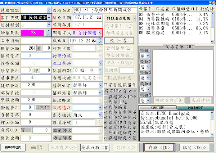Select the 案件 radio button
The width and height of the screenshot is (216, 153).
pos(141,8)
